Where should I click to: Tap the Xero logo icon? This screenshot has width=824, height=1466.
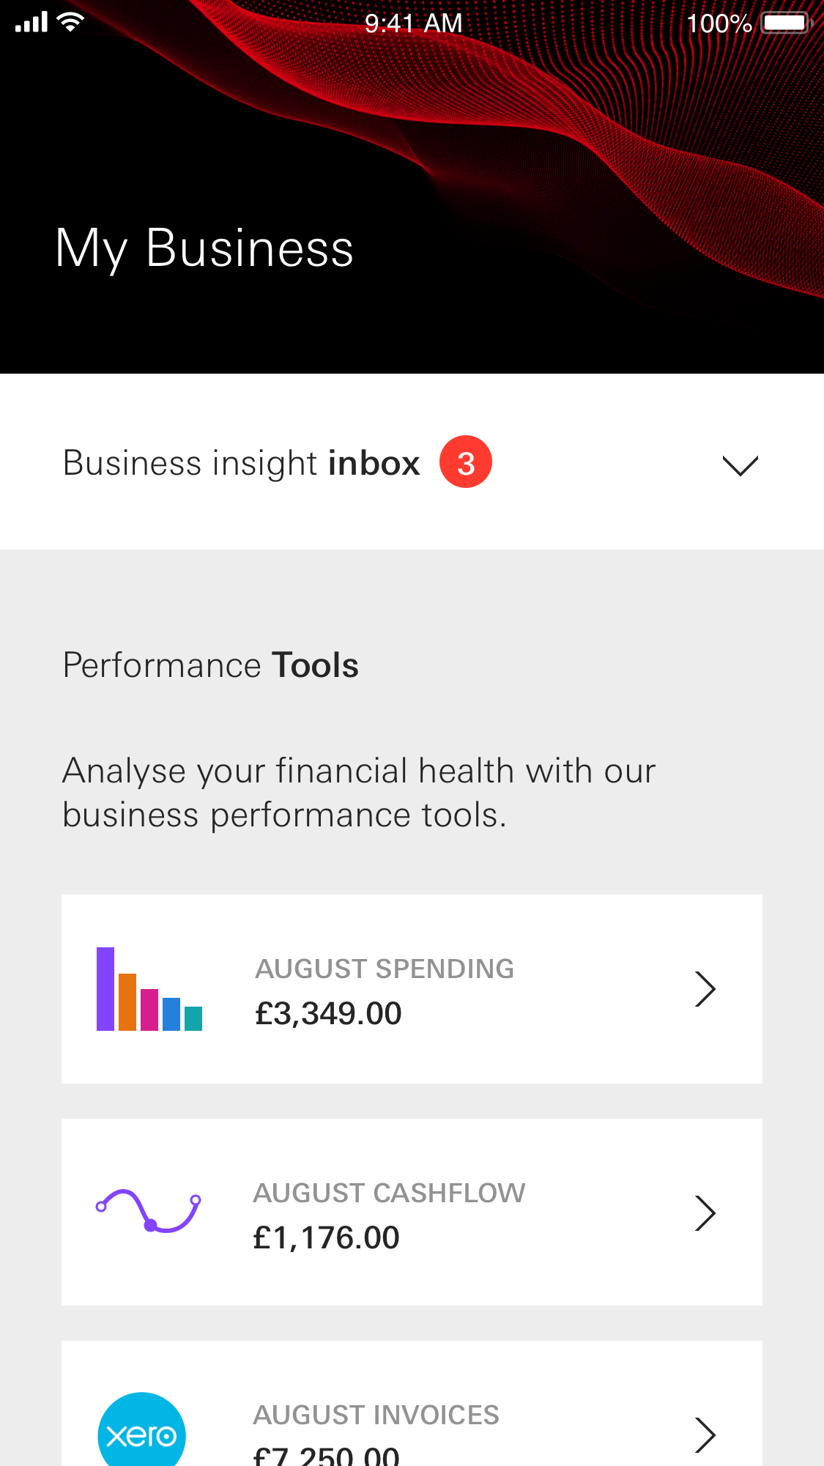(141, 1434)
